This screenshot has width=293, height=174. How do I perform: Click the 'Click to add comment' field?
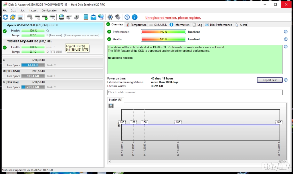point(195,92)
